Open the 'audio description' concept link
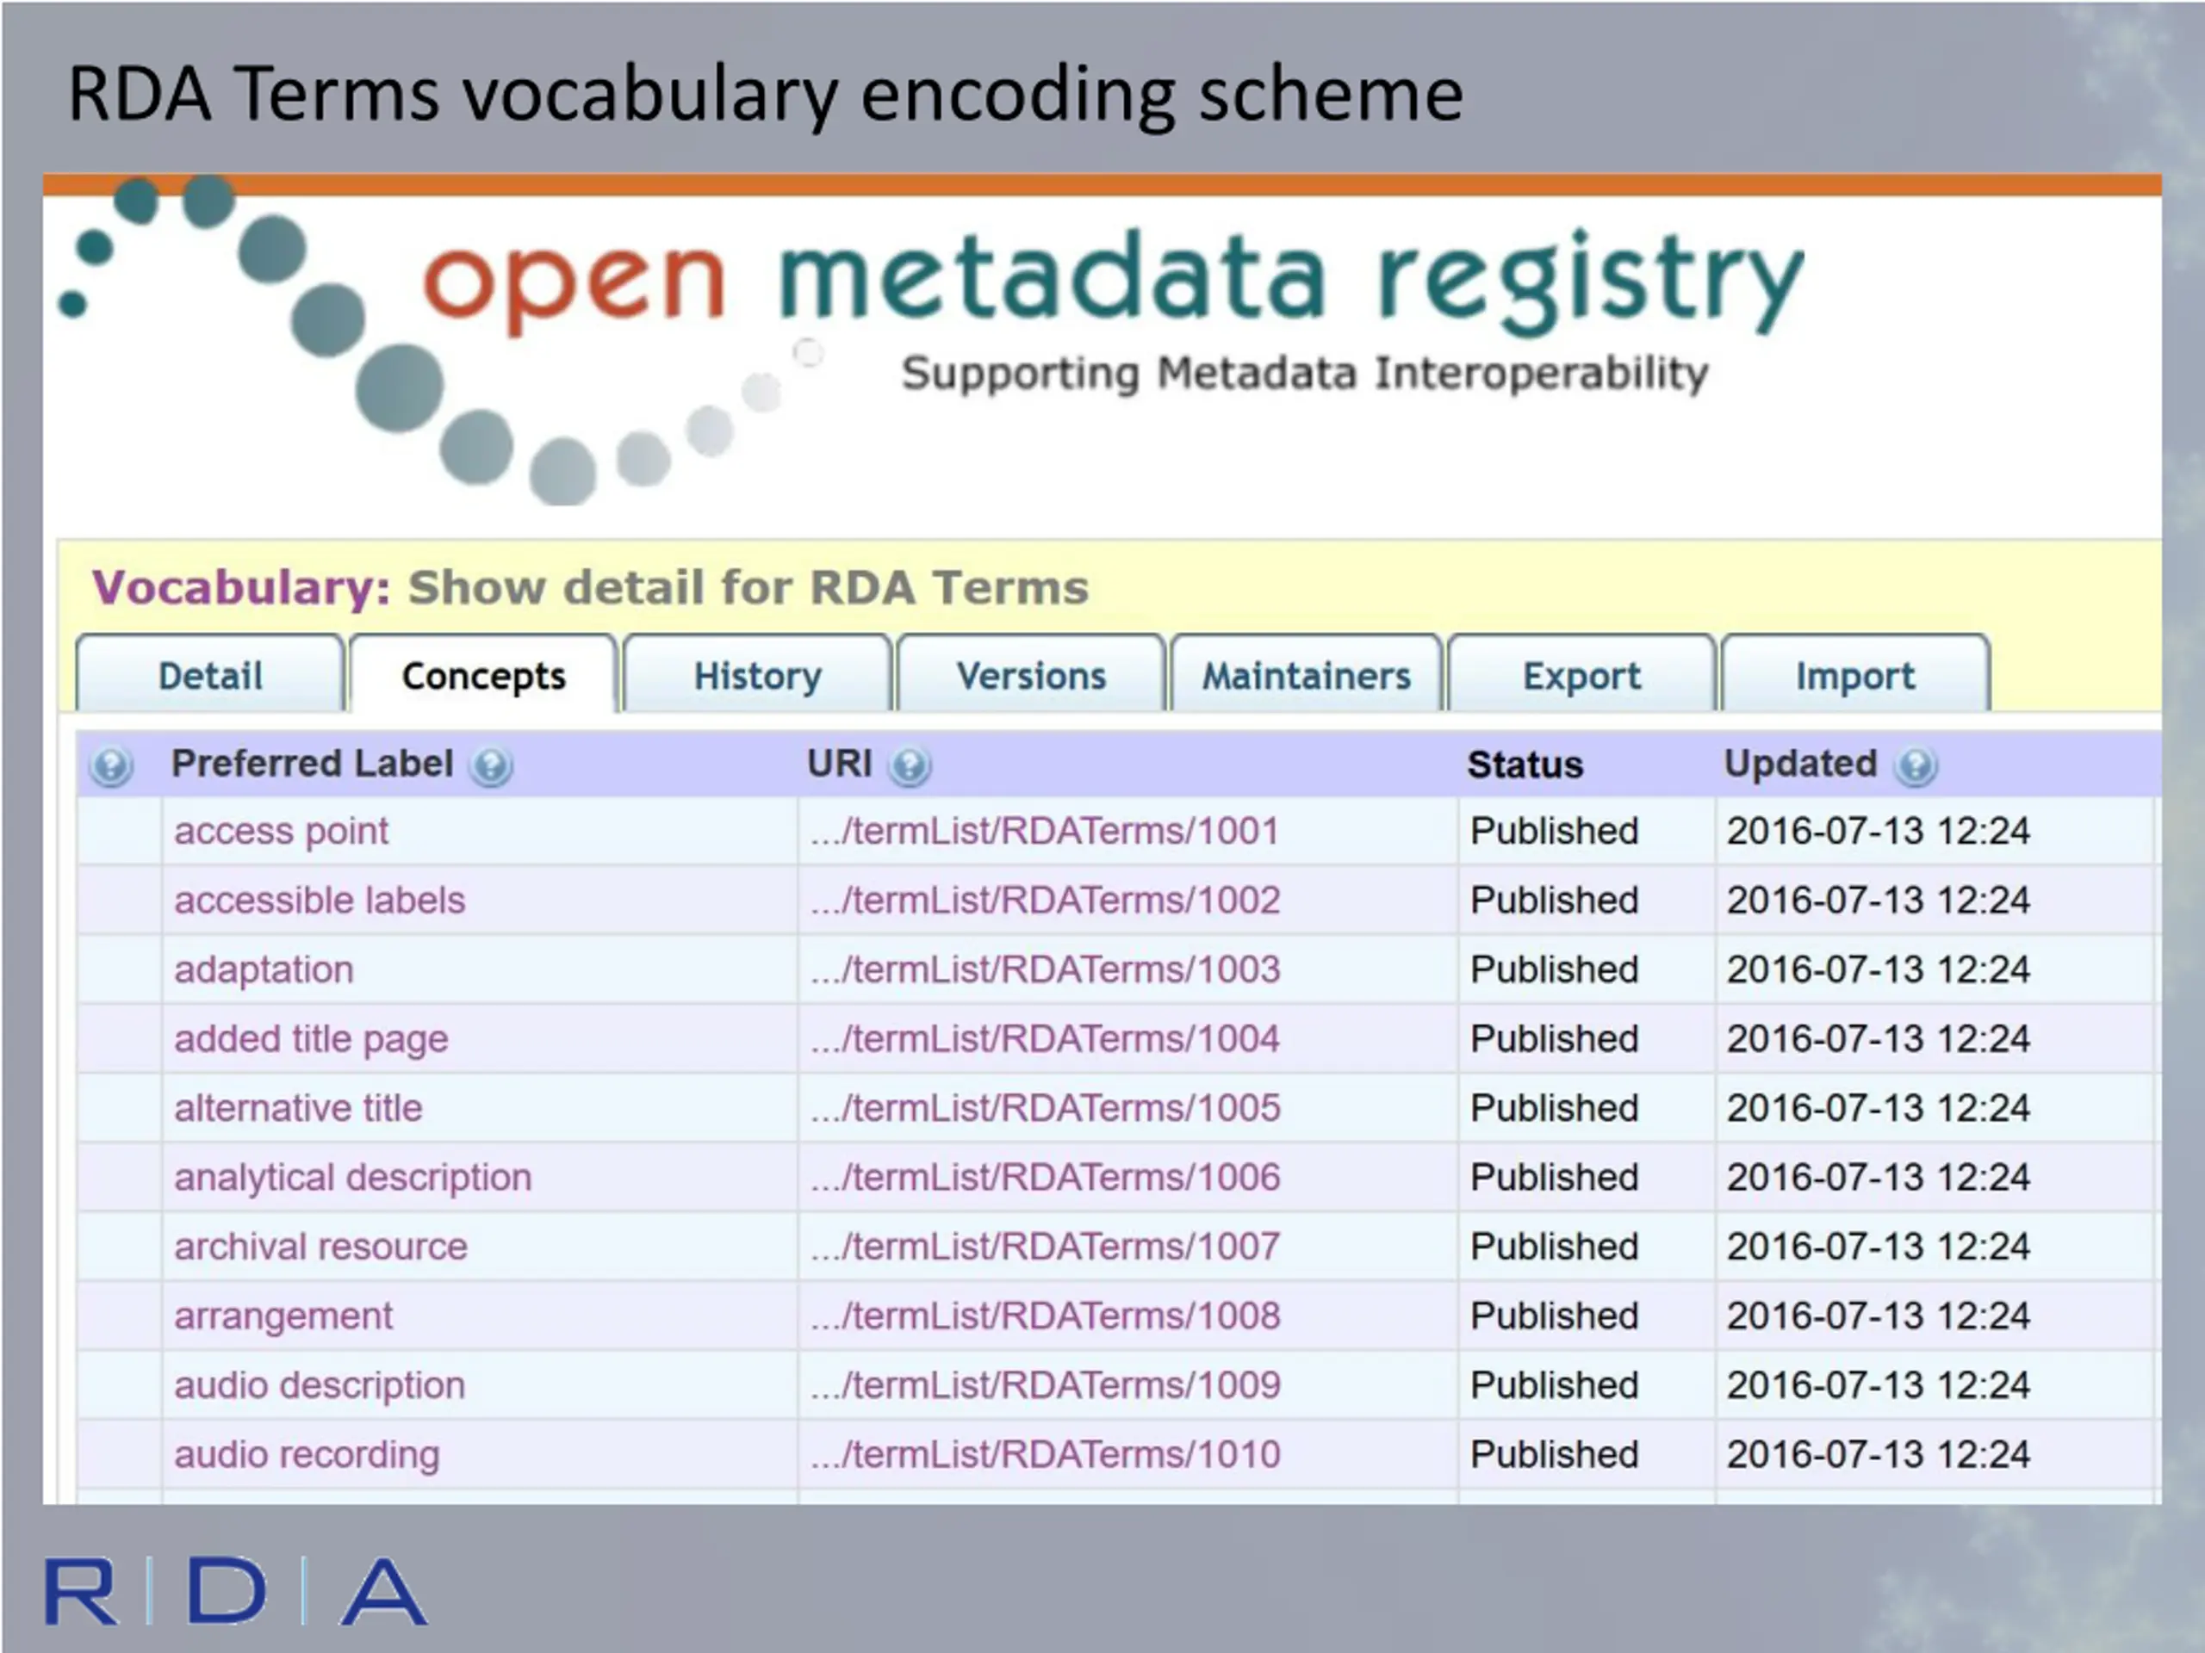Viewport: 2205px width, 1653px height. click(320, 1385)
